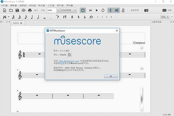Screen dimensions: 174x116
Task: Open the Help menu 帮助(H)
Action: click(x=70, y=5)
